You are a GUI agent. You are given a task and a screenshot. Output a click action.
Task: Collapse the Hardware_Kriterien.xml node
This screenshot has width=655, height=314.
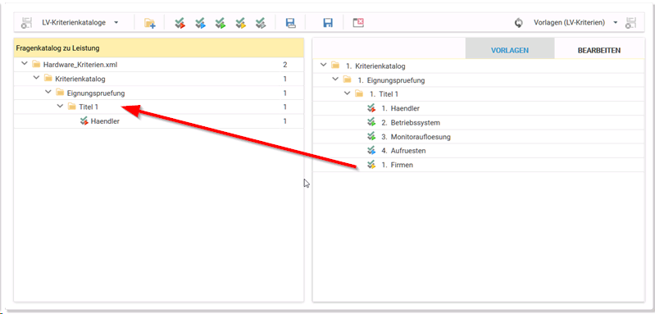coord(25,64)
